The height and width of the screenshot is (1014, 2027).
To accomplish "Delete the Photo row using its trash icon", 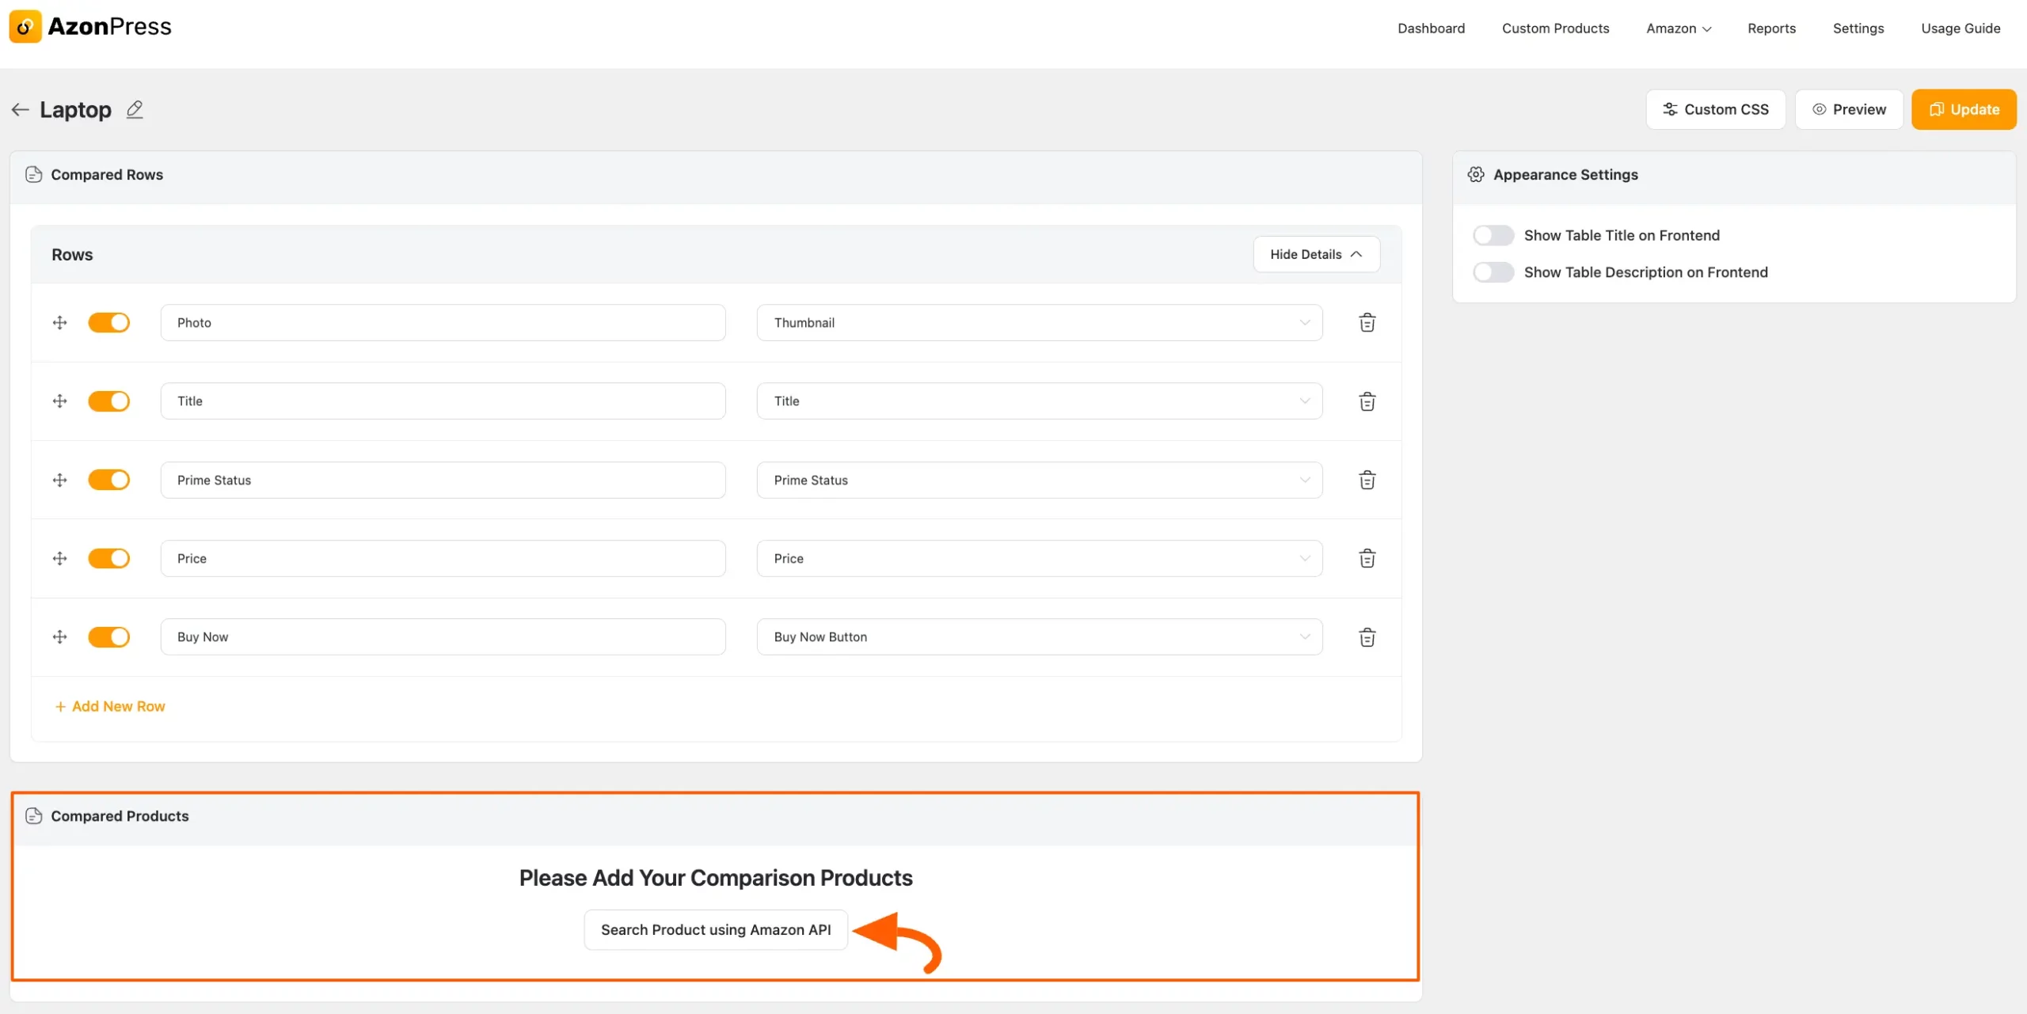I will pos(1367,322).
